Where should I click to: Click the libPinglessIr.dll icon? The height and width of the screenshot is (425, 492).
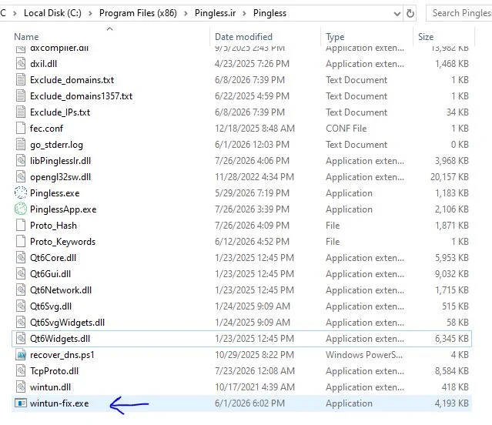click(x=21, y=161)
